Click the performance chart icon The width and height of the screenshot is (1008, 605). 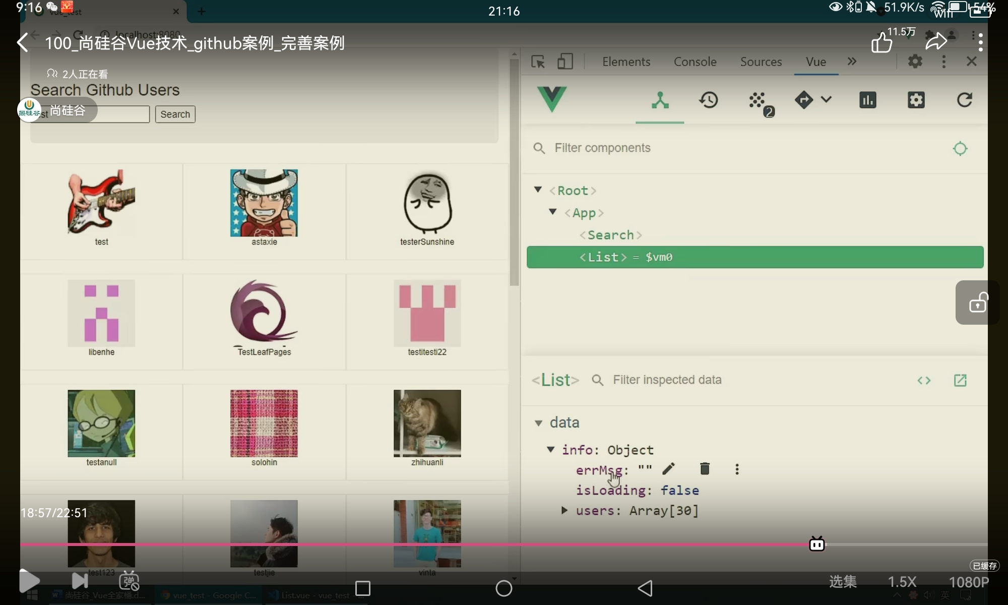pyautogui.click(x=867, y=100)
